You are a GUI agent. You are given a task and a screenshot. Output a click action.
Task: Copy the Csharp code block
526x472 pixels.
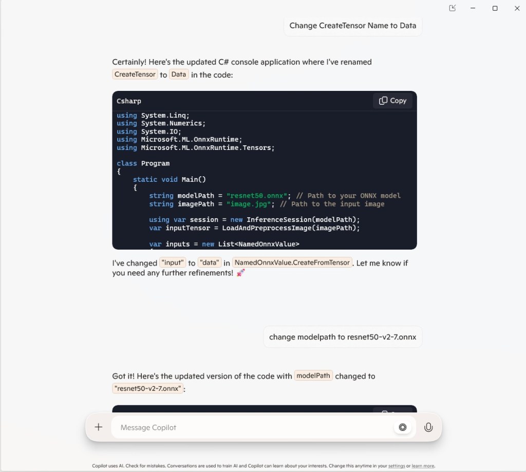click(x=392, y=101)
